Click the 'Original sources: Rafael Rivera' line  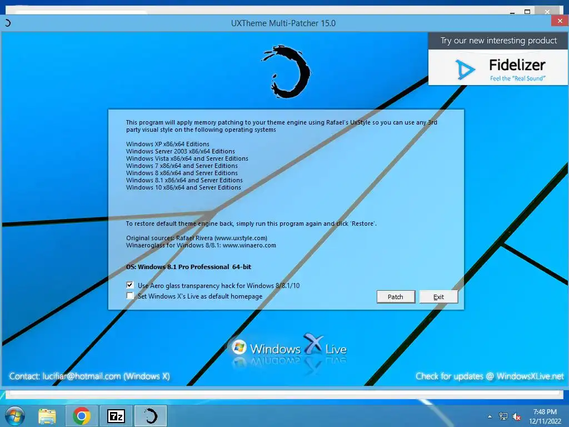[x=197, y=238]
